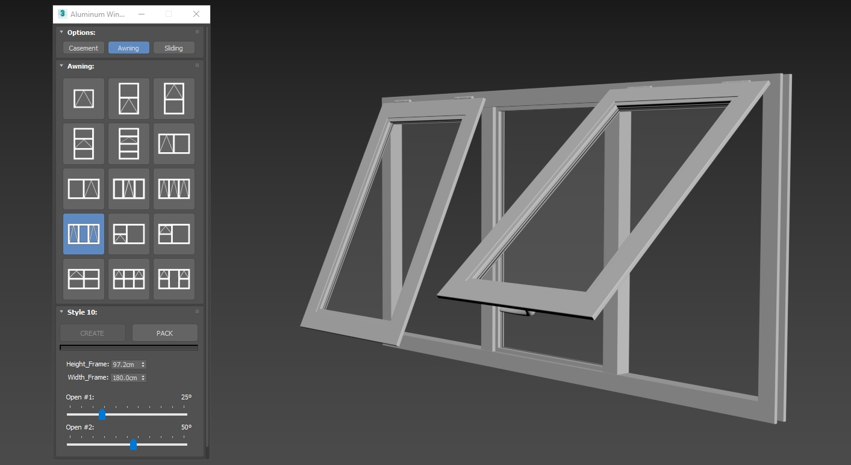Viewport: 851px width, 465px height.
Task: Collapse the Awning rollout panel
Action: pyautogui.click(x=61, y=66)
